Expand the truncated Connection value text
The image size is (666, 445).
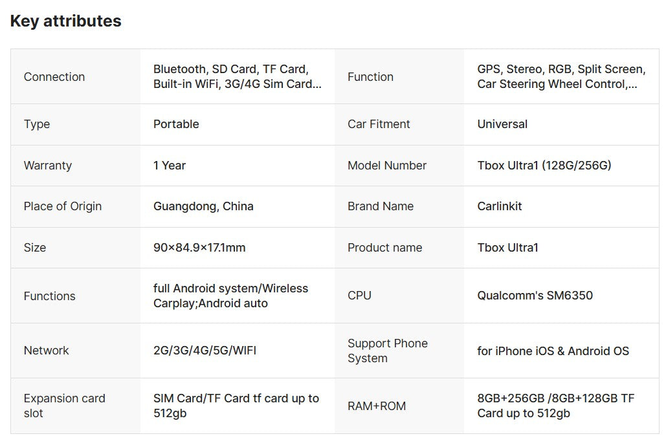click(237, 77)
